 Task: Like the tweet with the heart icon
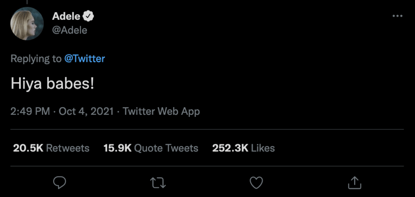coord(256,183)
